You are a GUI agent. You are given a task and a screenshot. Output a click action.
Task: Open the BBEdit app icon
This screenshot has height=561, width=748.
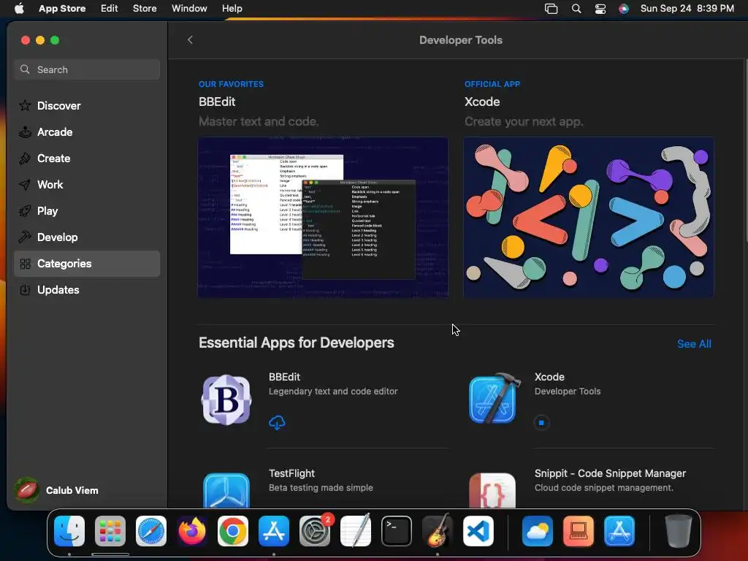click(x=226, y=400)
